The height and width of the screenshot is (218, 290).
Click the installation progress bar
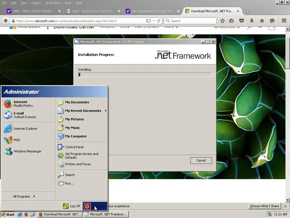145,75
